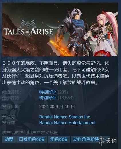
Task: Select the 角色扮演 tag
Action: pos(59,139)
